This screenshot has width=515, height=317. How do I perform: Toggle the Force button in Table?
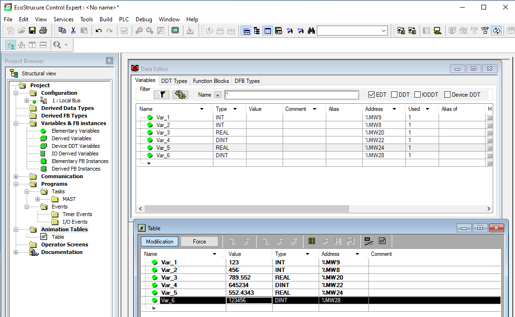199,242
